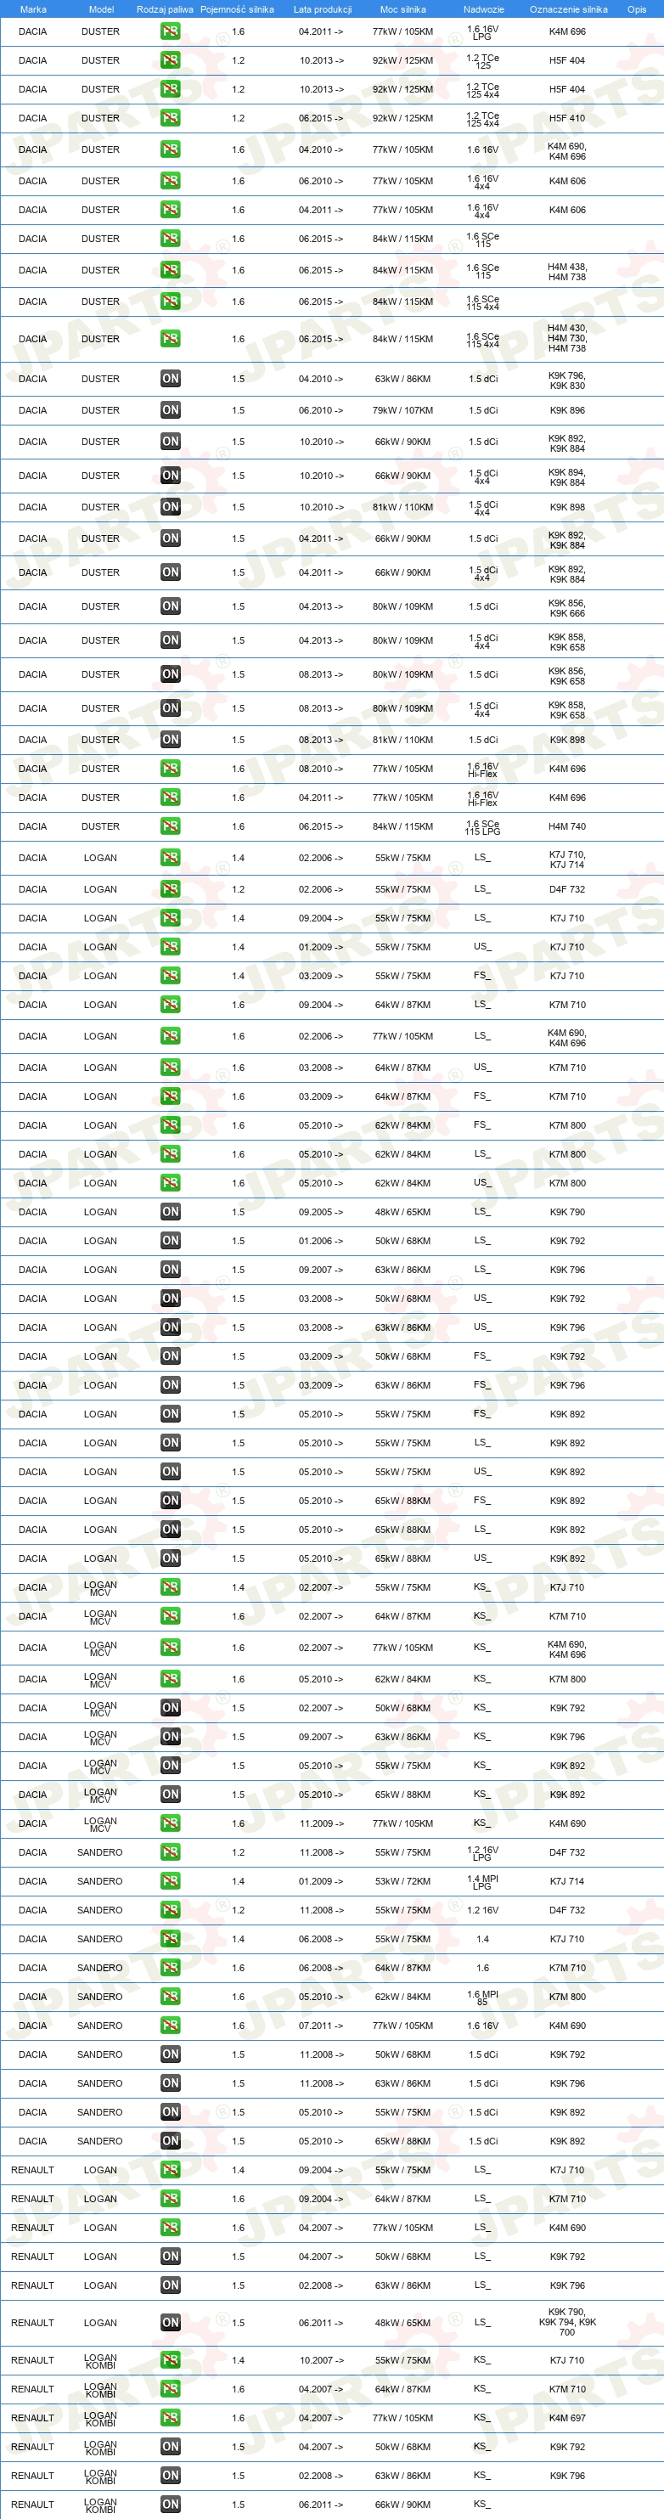Click petrol icon in Duster H4M 740 row
Image resolution: width=664 pixels, height=2519 pixels.
pyautogui.click(x=170, y=826)
